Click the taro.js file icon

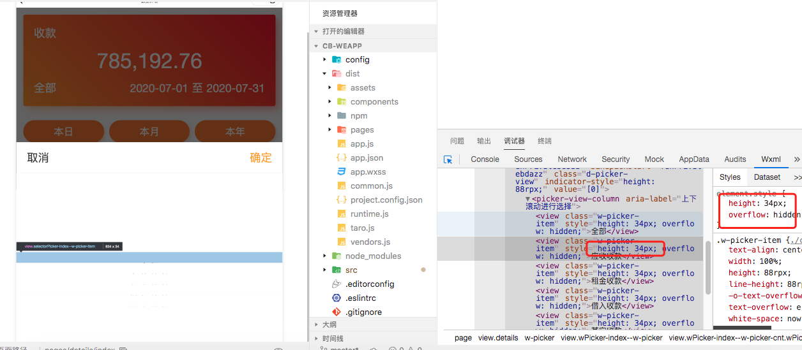coord(342,228)
